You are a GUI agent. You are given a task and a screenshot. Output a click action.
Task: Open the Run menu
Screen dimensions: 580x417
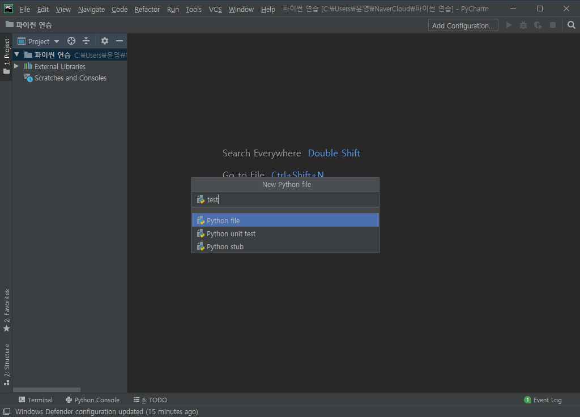tap(173, 9)
